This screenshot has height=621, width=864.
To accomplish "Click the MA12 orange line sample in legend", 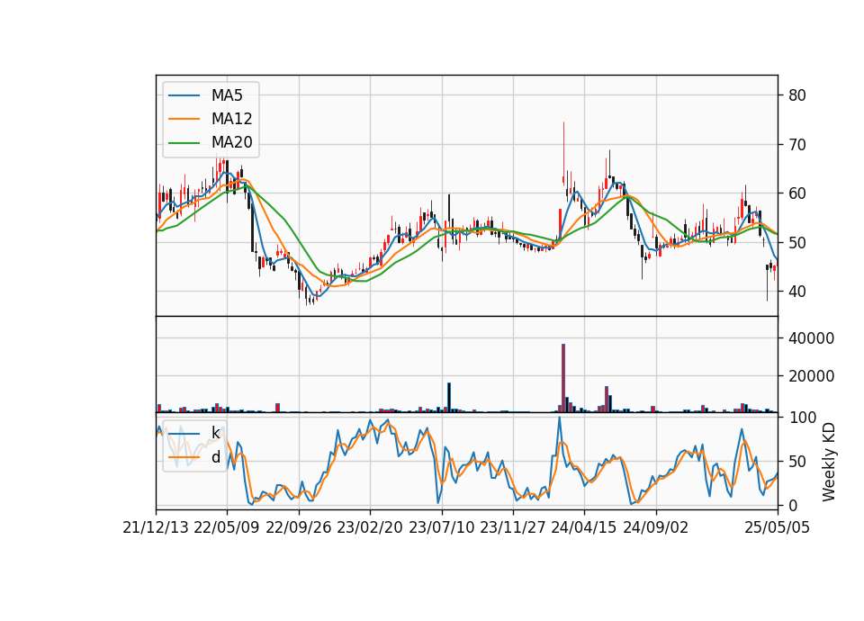I will (x=184, y=119).
